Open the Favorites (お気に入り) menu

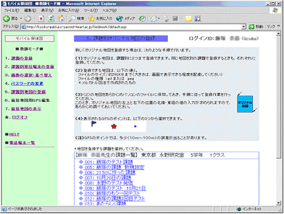[68, 10]
